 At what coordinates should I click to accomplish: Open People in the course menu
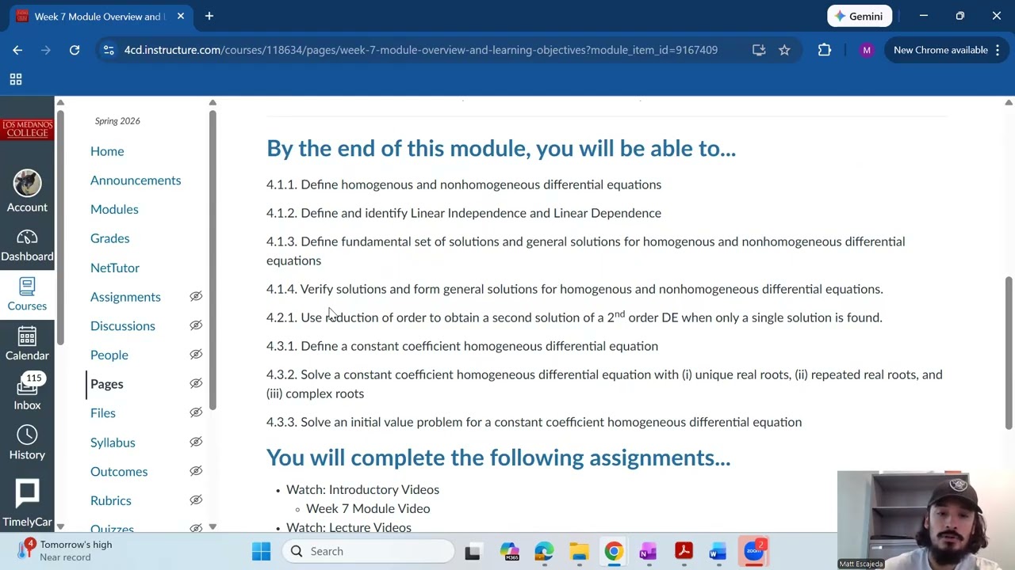pos(109,355)
